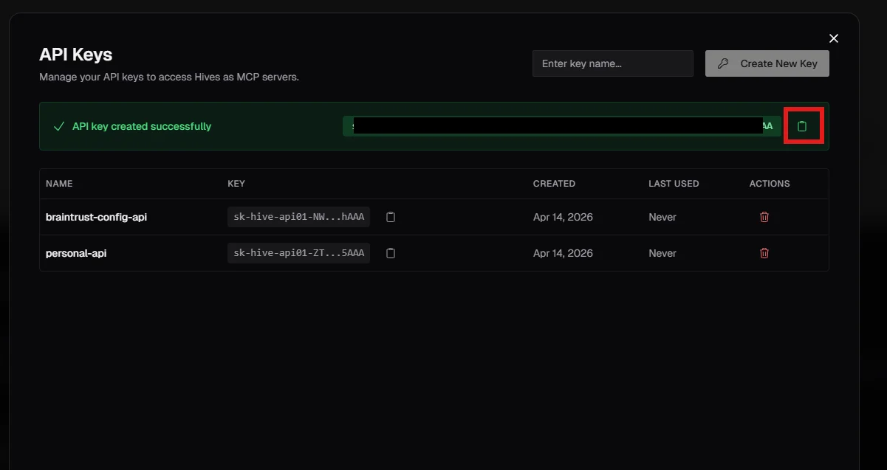Click the LAST USED column header
Viewport: 887px width, 470px height.
tap(674, 184)
